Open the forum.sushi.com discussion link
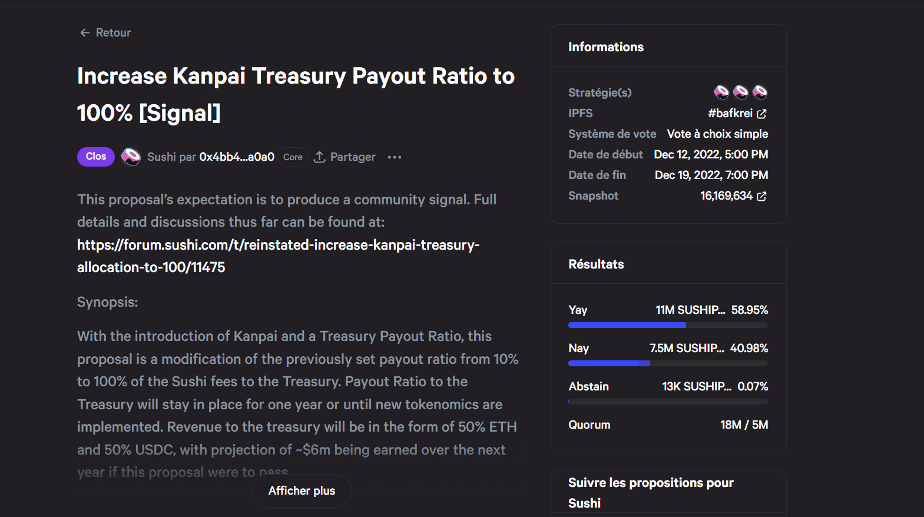Image resolution: width=924 pixels, height=517 pixels. [278, 256]
